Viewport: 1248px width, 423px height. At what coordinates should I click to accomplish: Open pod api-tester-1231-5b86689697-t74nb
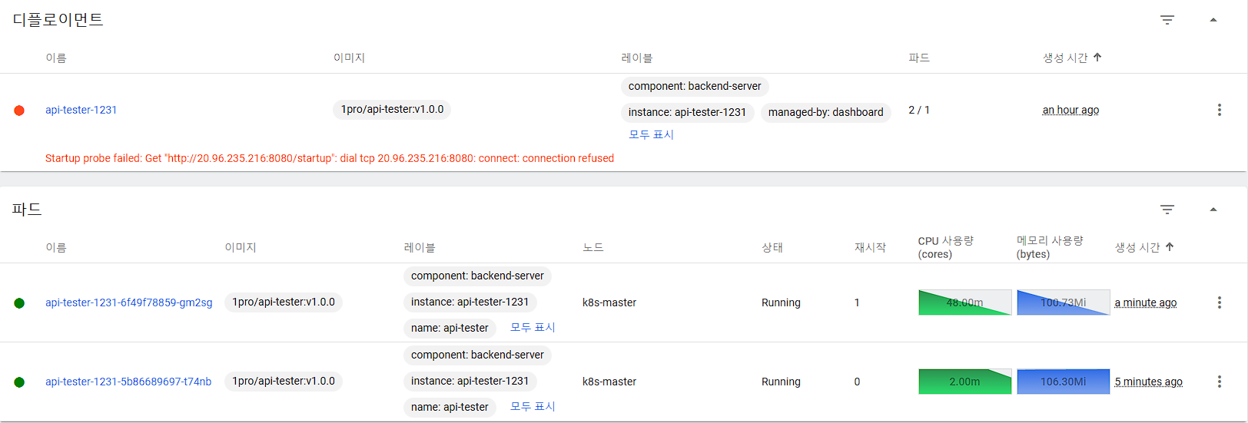coord(128,382)
